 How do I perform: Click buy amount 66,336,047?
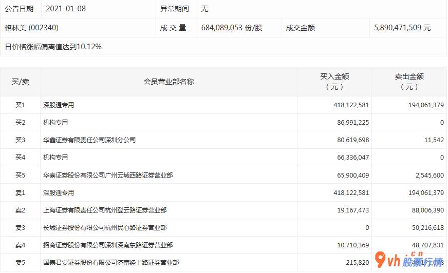[x=353, y=157]
